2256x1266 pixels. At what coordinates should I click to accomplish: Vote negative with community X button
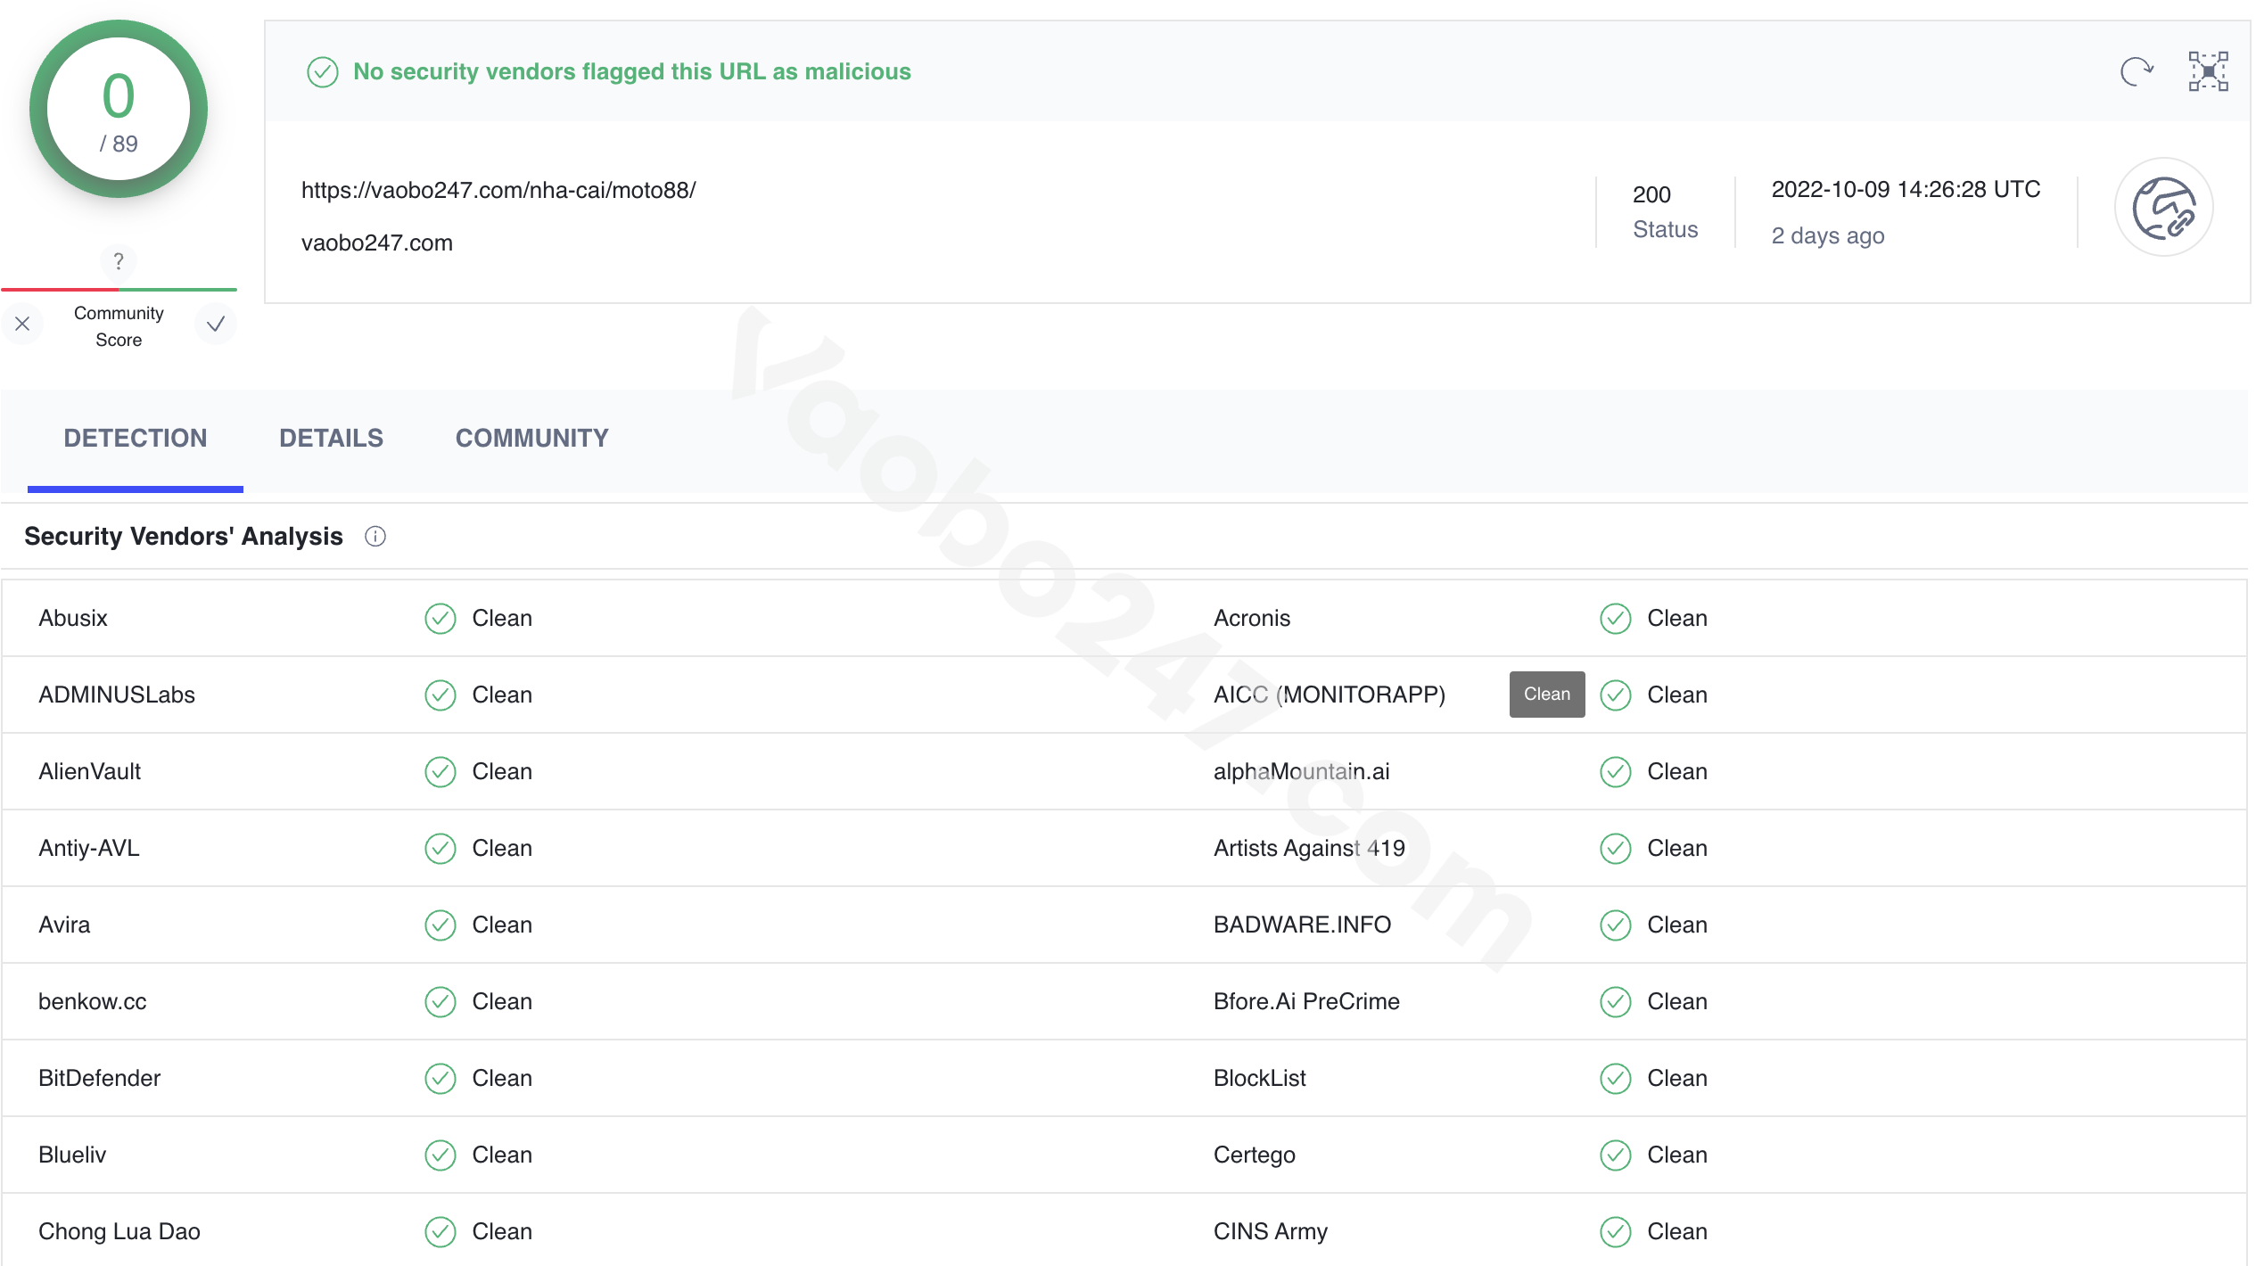pos(22,324)
